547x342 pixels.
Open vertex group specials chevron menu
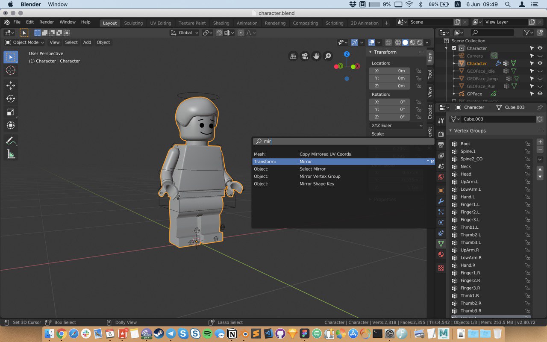540,159
